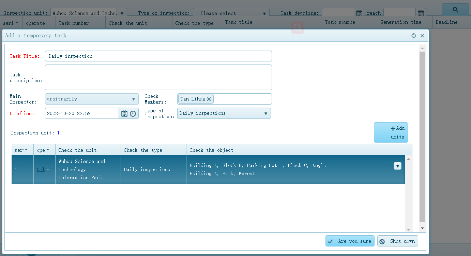Click Task deadline end date field
Image resolution: width=471 pixels, height=256 pixels.
pyautogui.click(x=400, y=13)
